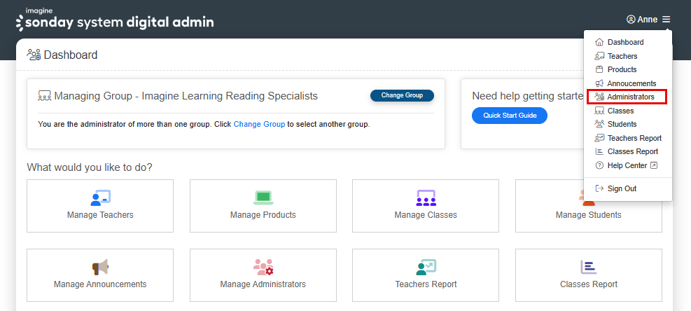The image size is (691, 311).
Task: Click the Manage Classes label
Action: tap(426, 215)
